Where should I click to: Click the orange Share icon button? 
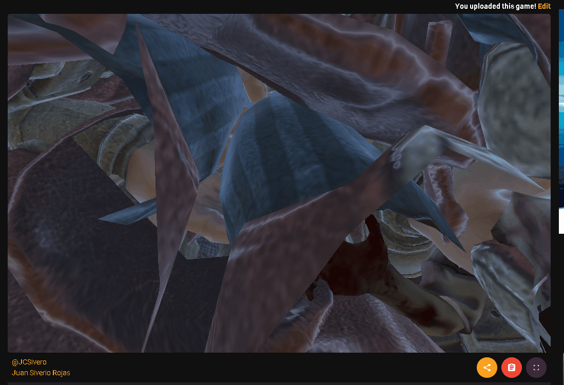487,368
